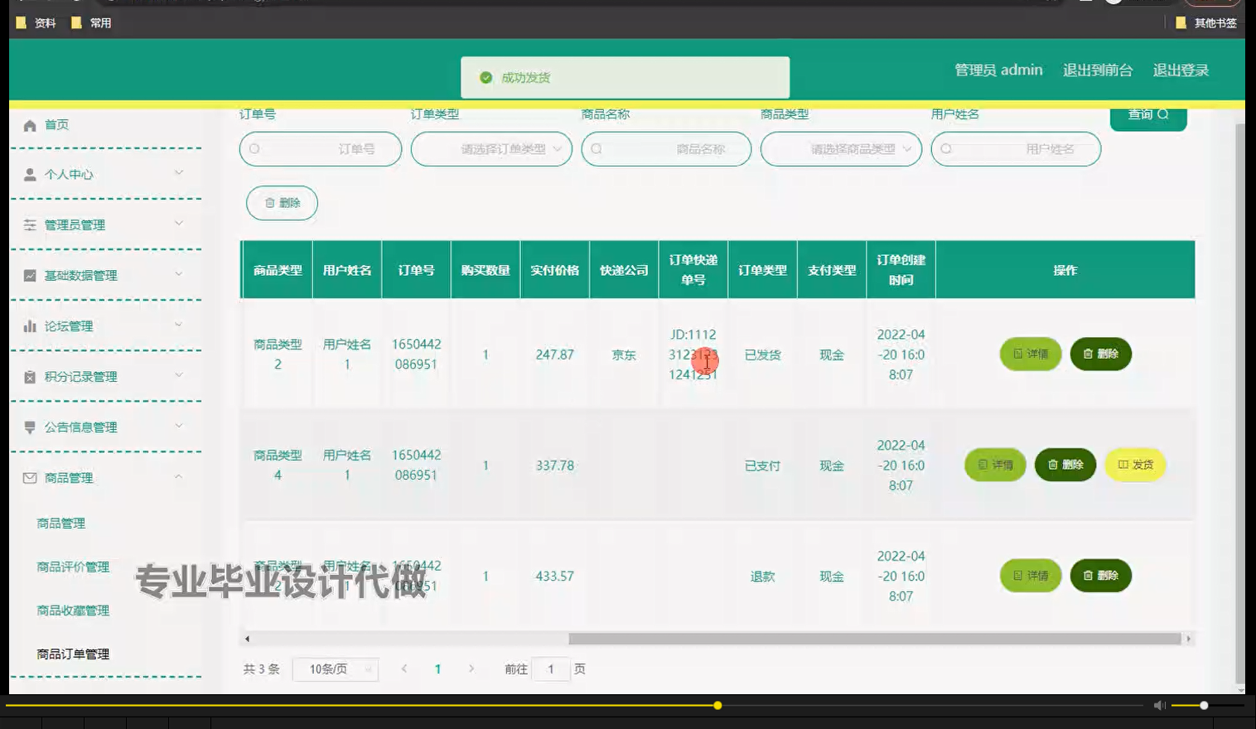
Task: Click the sliders icon next to 管理员管理
Action: 29,224
